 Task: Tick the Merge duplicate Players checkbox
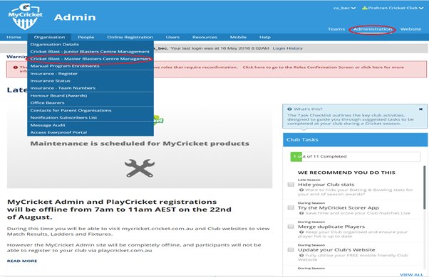pos(291,227)
